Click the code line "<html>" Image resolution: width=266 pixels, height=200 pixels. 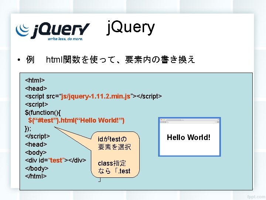(x=35, y=80)
